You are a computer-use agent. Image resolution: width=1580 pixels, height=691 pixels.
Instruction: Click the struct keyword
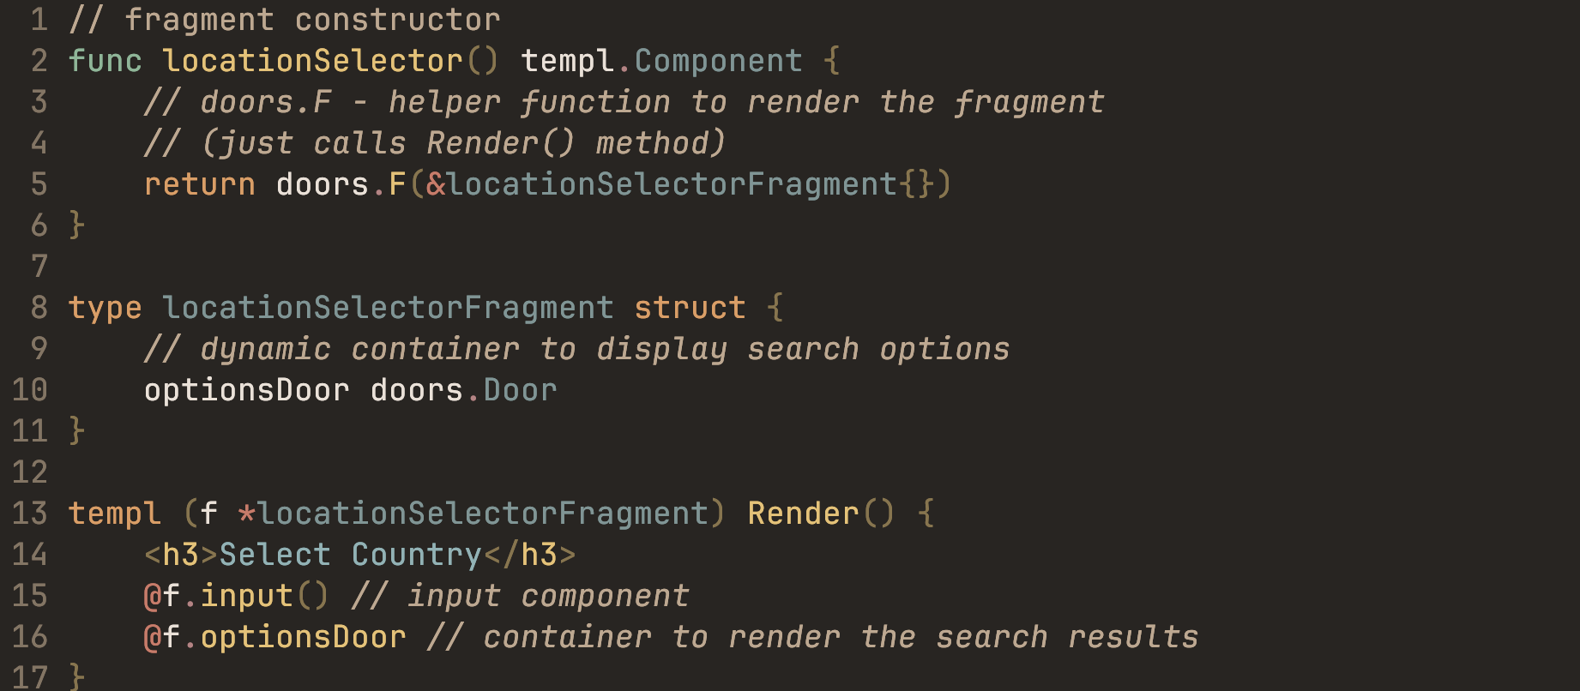(690, 308)
